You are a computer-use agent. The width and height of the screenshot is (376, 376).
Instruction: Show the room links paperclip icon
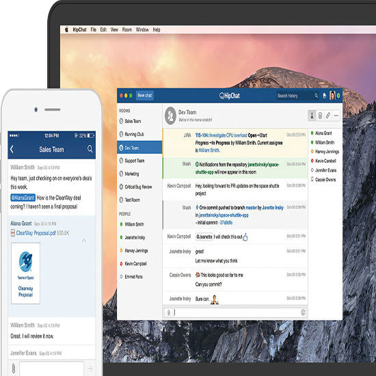tap(328, 116)
